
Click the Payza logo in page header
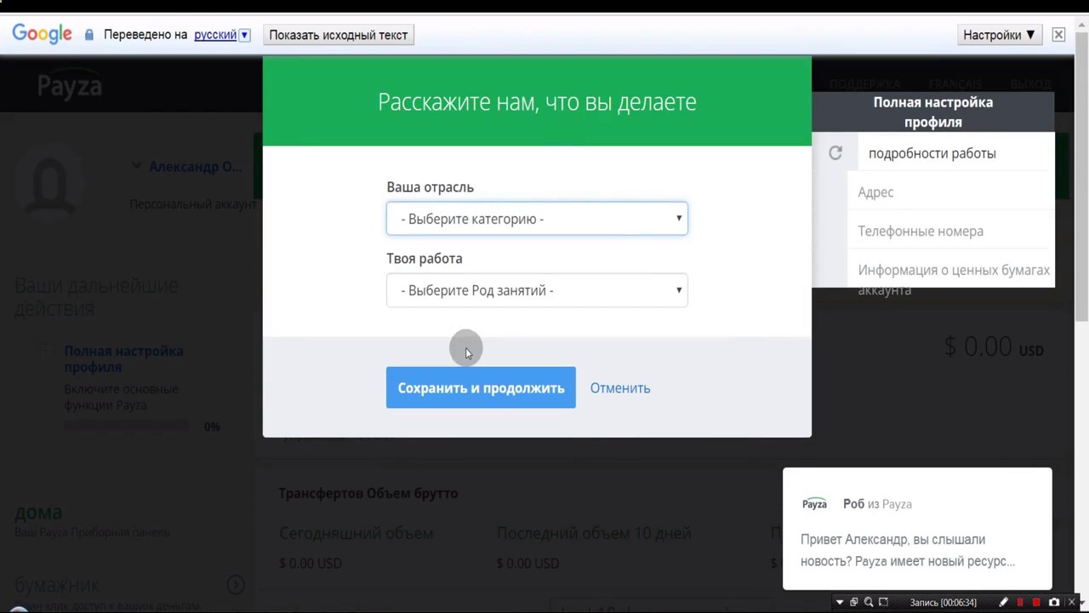[70, 85]
